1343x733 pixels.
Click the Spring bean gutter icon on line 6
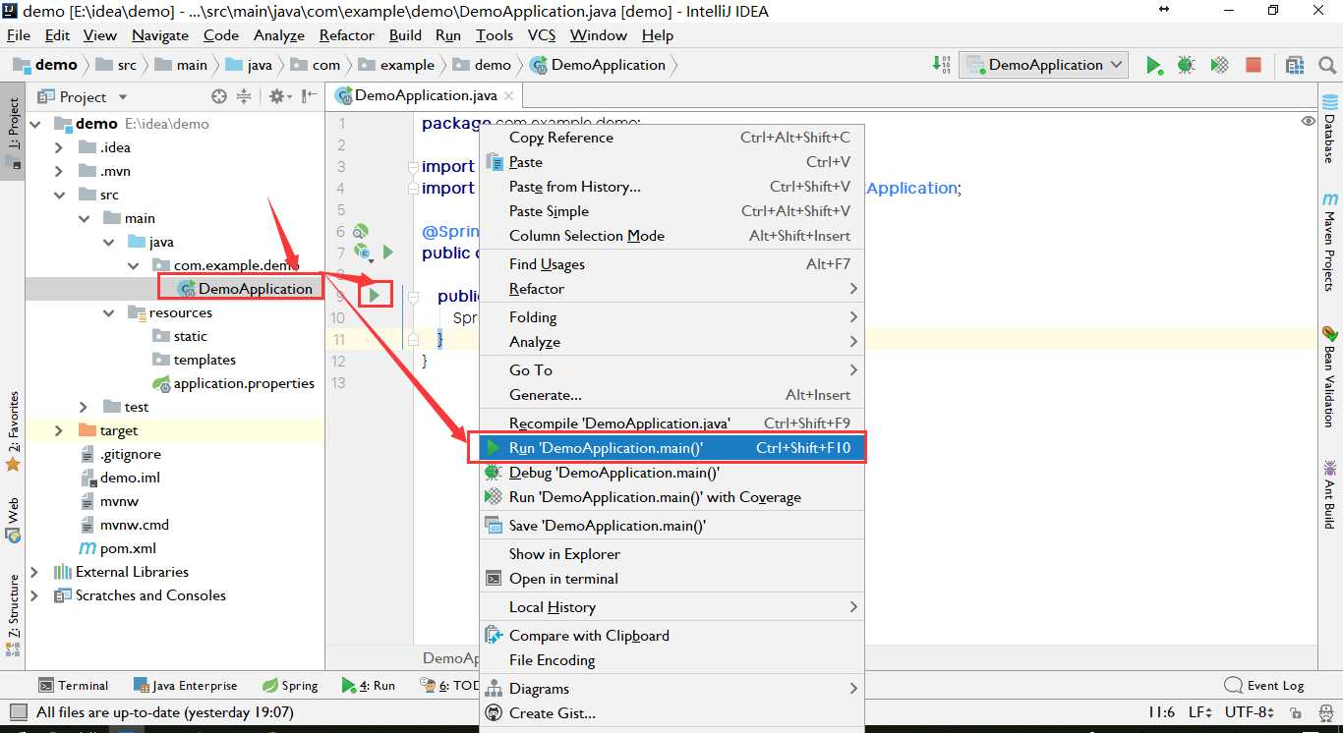pos(361,232)
